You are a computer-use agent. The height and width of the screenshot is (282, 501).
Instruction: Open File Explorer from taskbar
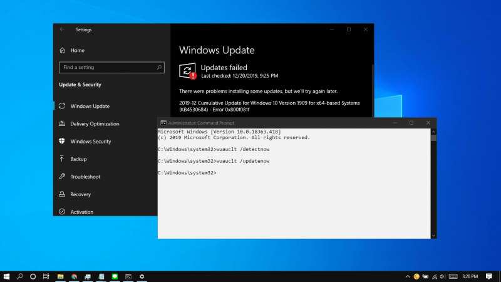(60, 276)
